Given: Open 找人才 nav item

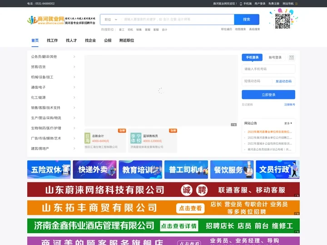Looking at the screenshot, I should pos(71,40).
